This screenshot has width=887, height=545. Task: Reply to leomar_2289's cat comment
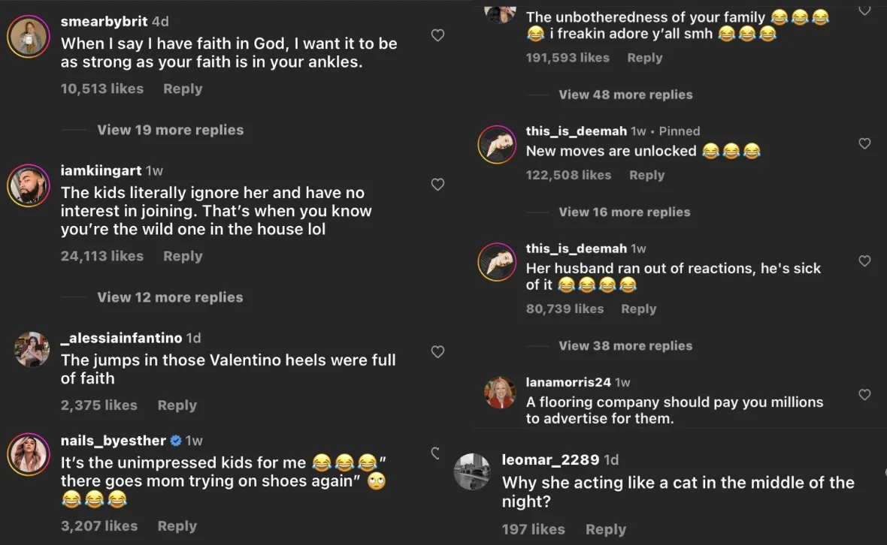point(605,529)
